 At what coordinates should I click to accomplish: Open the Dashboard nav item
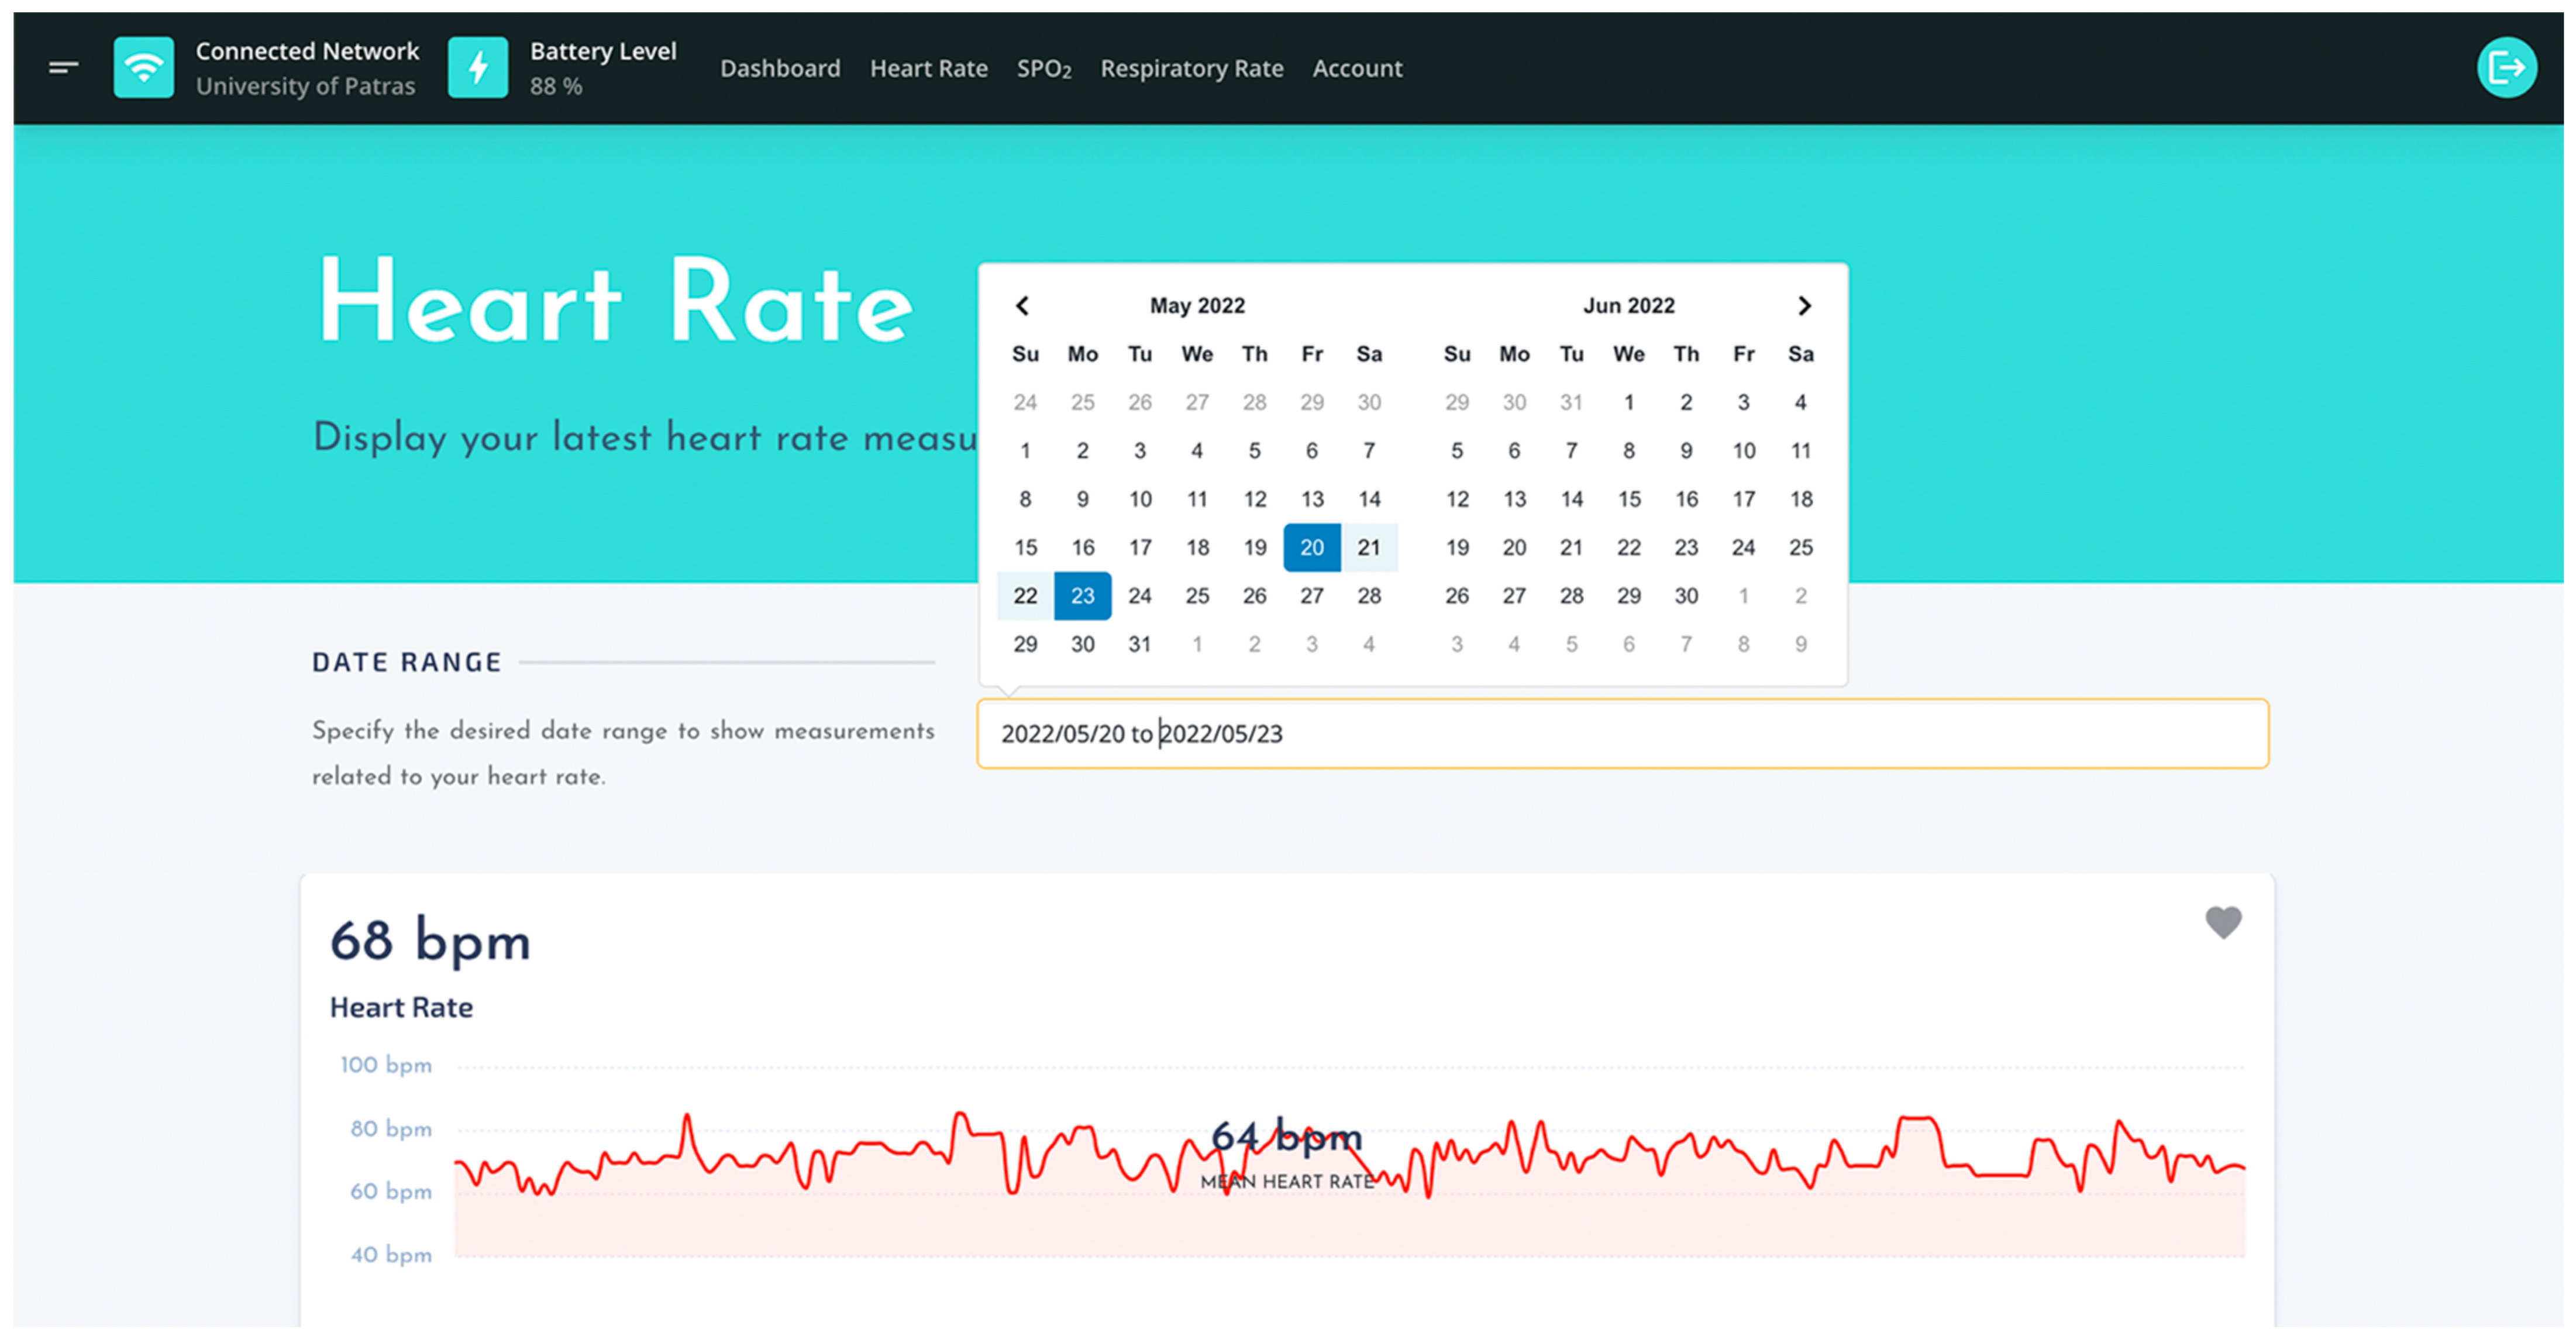click(780, 68)
